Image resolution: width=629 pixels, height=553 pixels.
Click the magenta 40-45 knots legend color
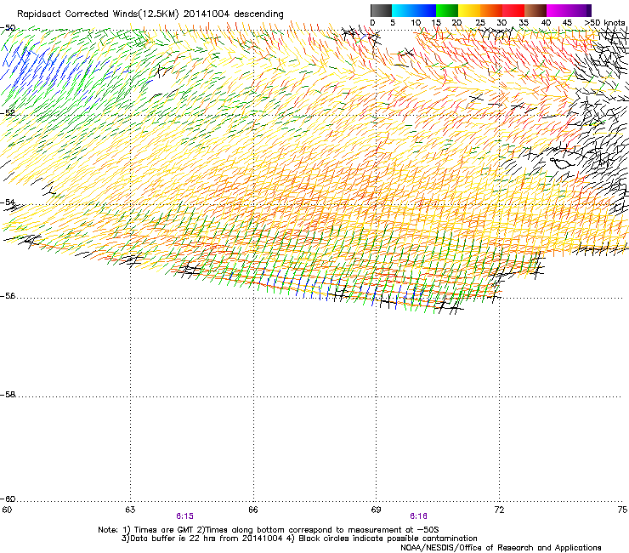click(558, 10)
